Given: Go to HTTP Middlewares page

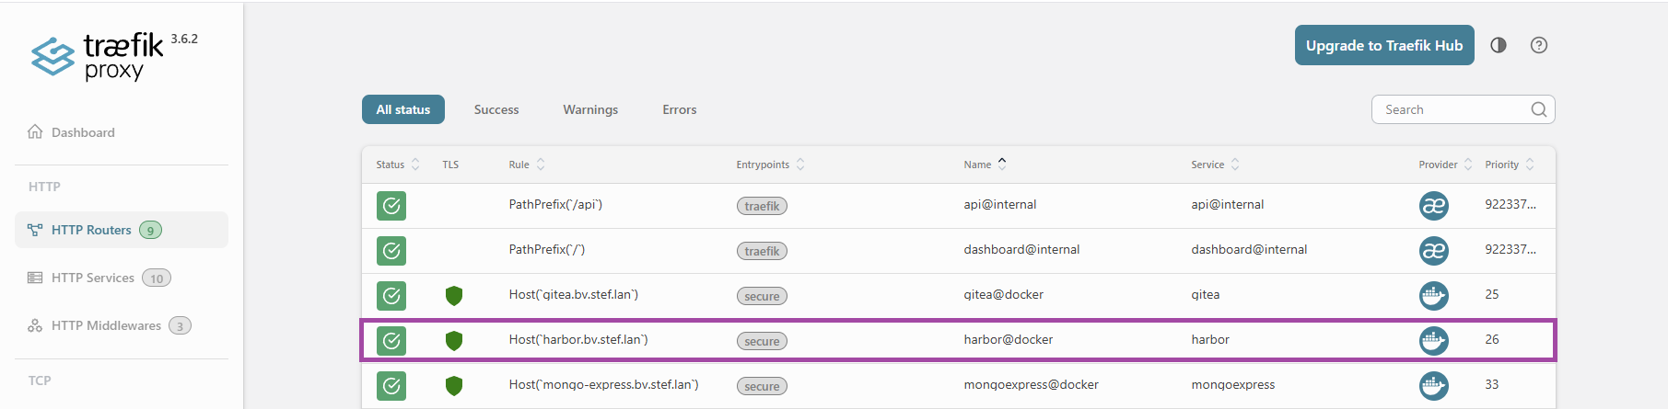Looking at the screenshot, I should tap(106, 325).
